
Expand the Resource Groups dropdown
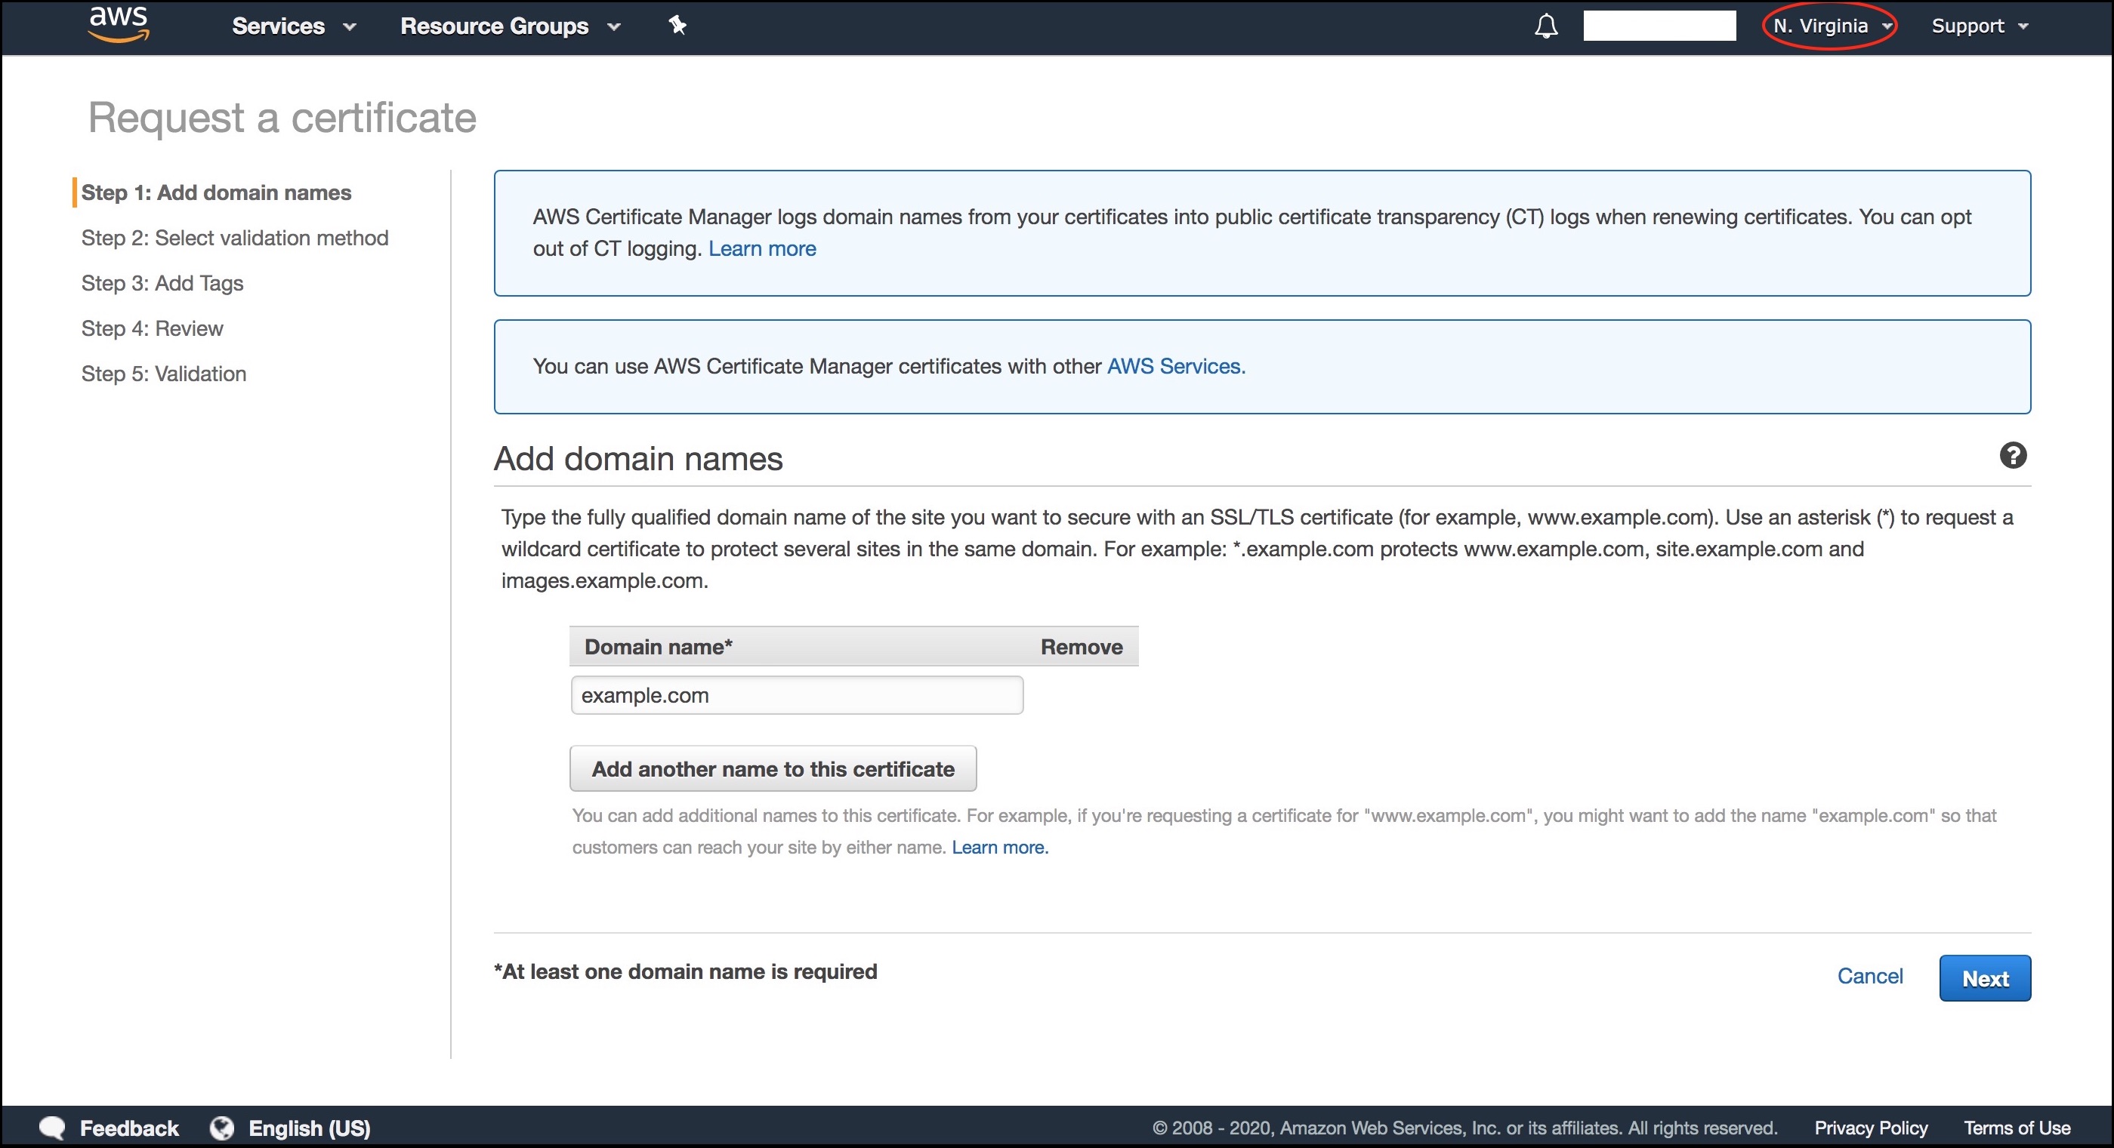[511, 26]
